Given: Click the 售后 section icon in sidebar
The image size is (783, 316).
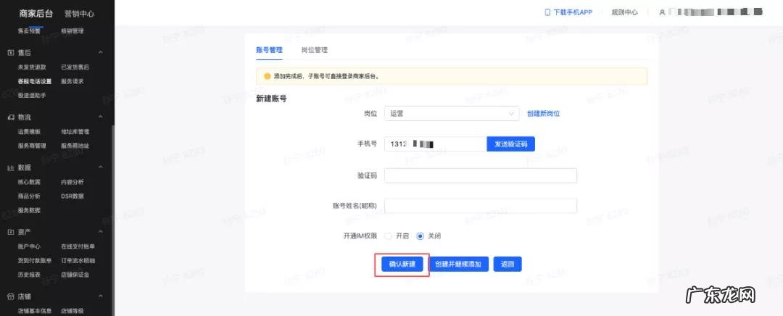Looking at the screenshot, I should pos(10,52).
